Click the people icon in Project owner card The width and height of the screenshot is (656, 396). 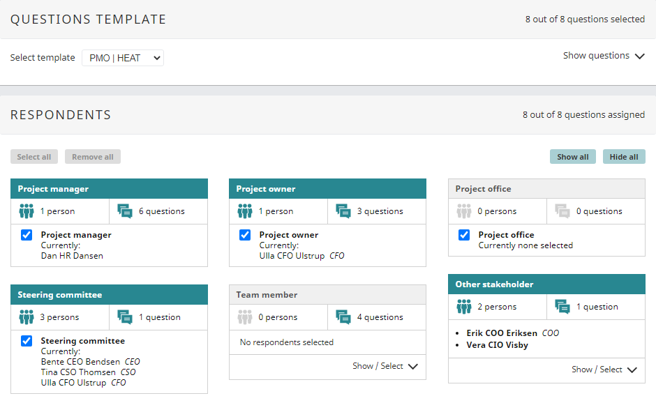(245, 211)
